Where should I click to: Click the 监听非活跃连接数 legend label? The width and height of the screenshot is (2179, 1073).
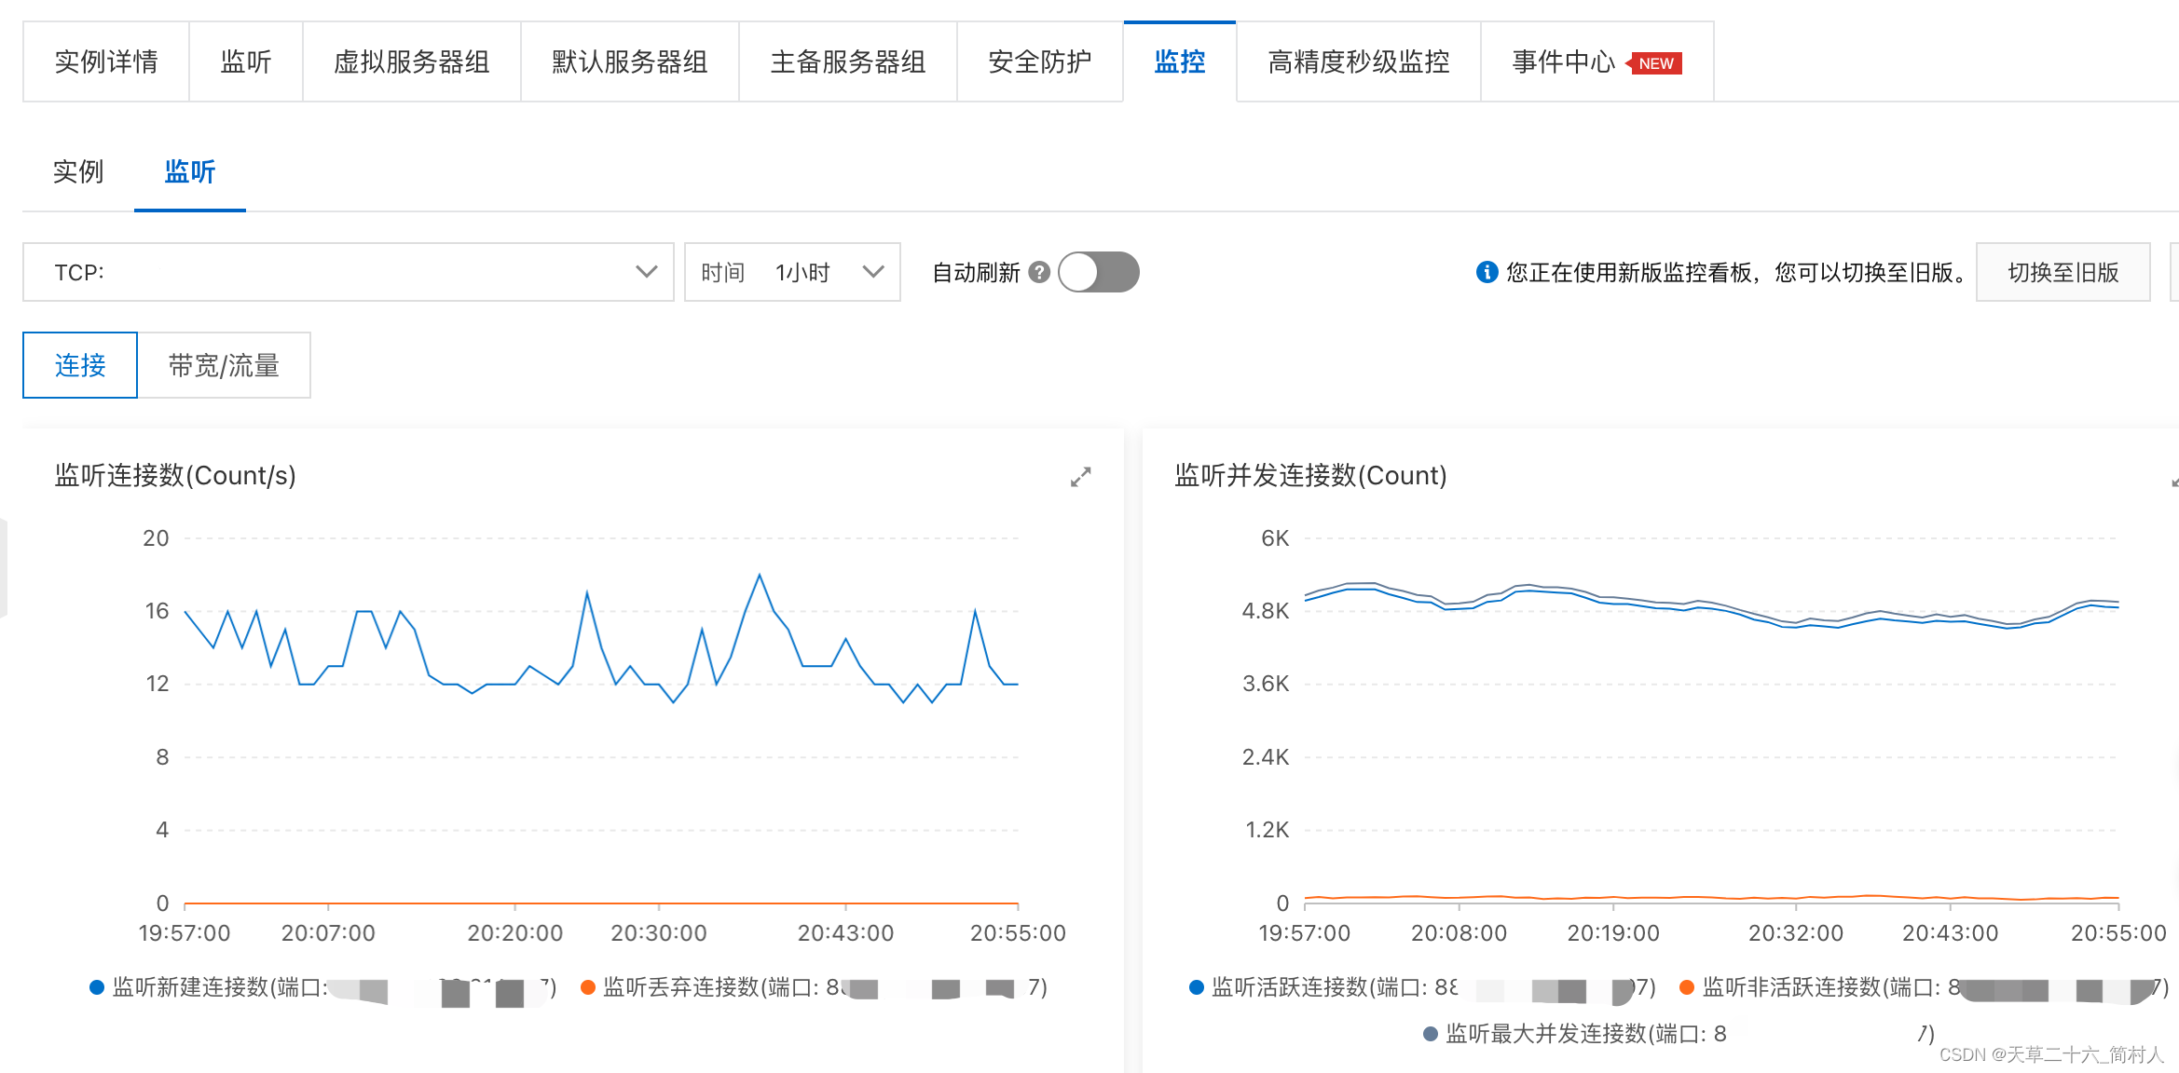pyautogui.click(x=1936, y=987)
